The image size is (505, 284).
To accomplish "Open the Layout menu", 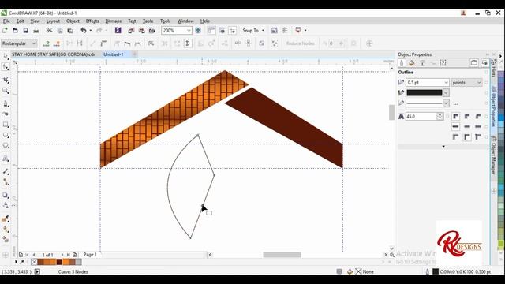I will (x=53, y=21).
